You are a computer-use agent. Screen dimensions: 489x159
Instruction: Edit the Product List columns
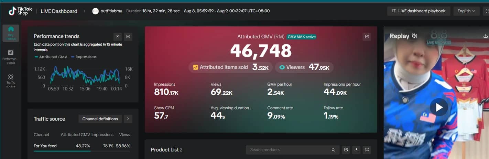click(x=346, y=150)
